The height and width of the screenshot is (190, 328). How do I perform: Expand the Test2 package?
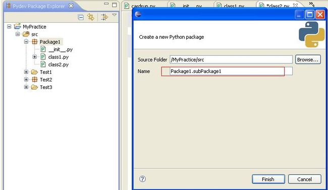tap(26, 79)
